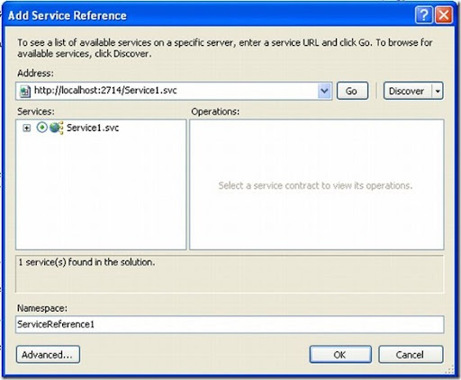This screenshot has width=461, height=380.
Task: Expand the Service1.svc tree node
Action: 27,128
